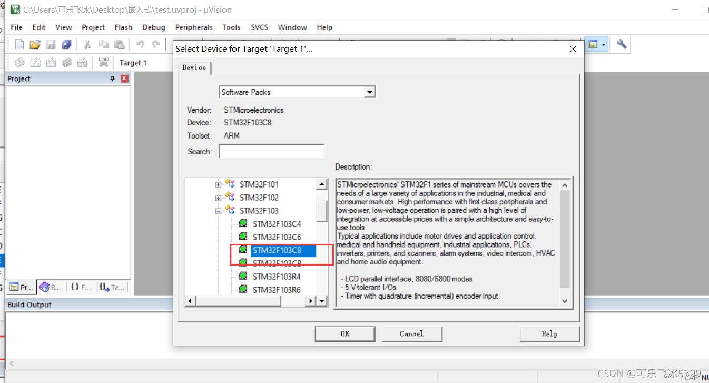Image resolution: width=709 pixels, height=383 pixels.
Task: Expand the STM32F101 tree node
Action: click(x=218, y=184)
